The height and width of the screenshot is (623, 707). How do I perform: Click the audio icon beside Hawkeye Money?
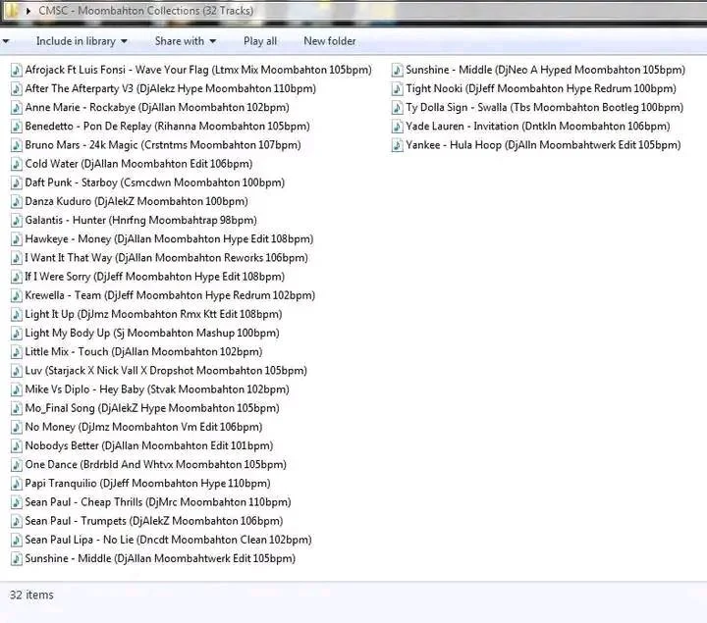pyautogui.click(x=17, y=239)
